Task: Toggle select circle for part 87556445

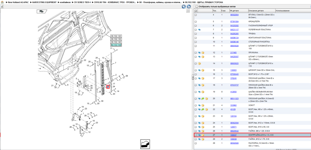Action: (x=196, y=74)
